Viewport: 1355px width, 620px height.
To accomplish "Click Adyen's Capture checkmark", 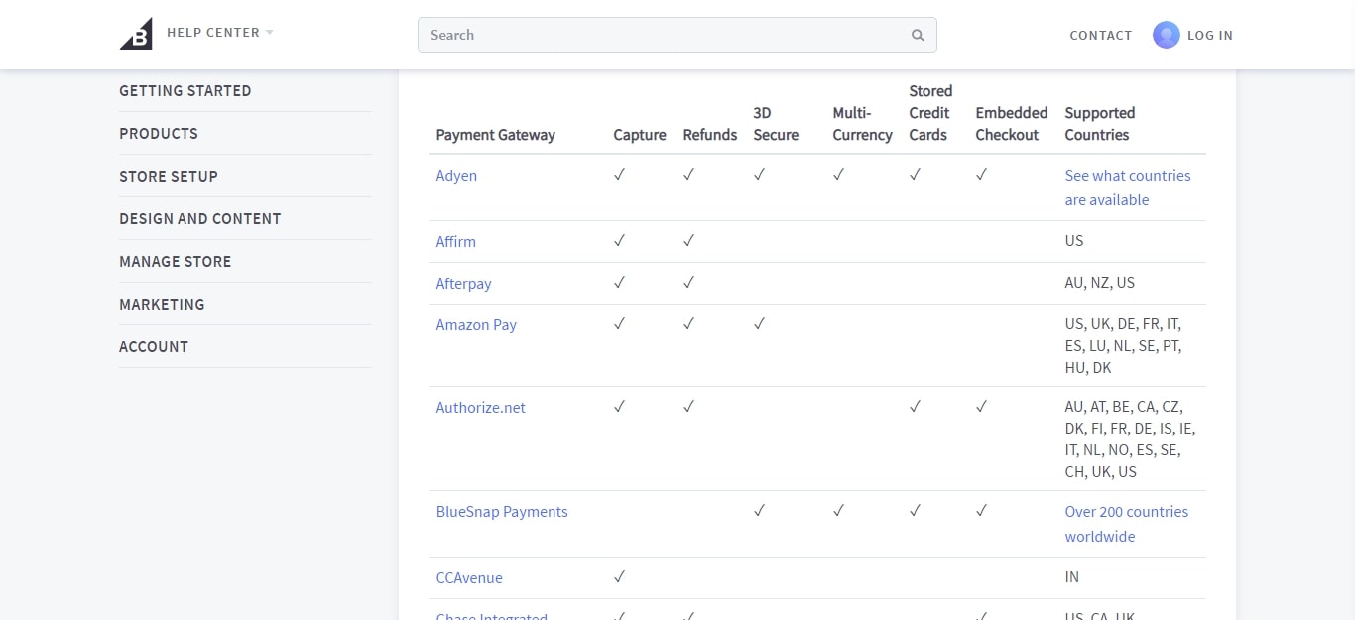I will (619, 175).
